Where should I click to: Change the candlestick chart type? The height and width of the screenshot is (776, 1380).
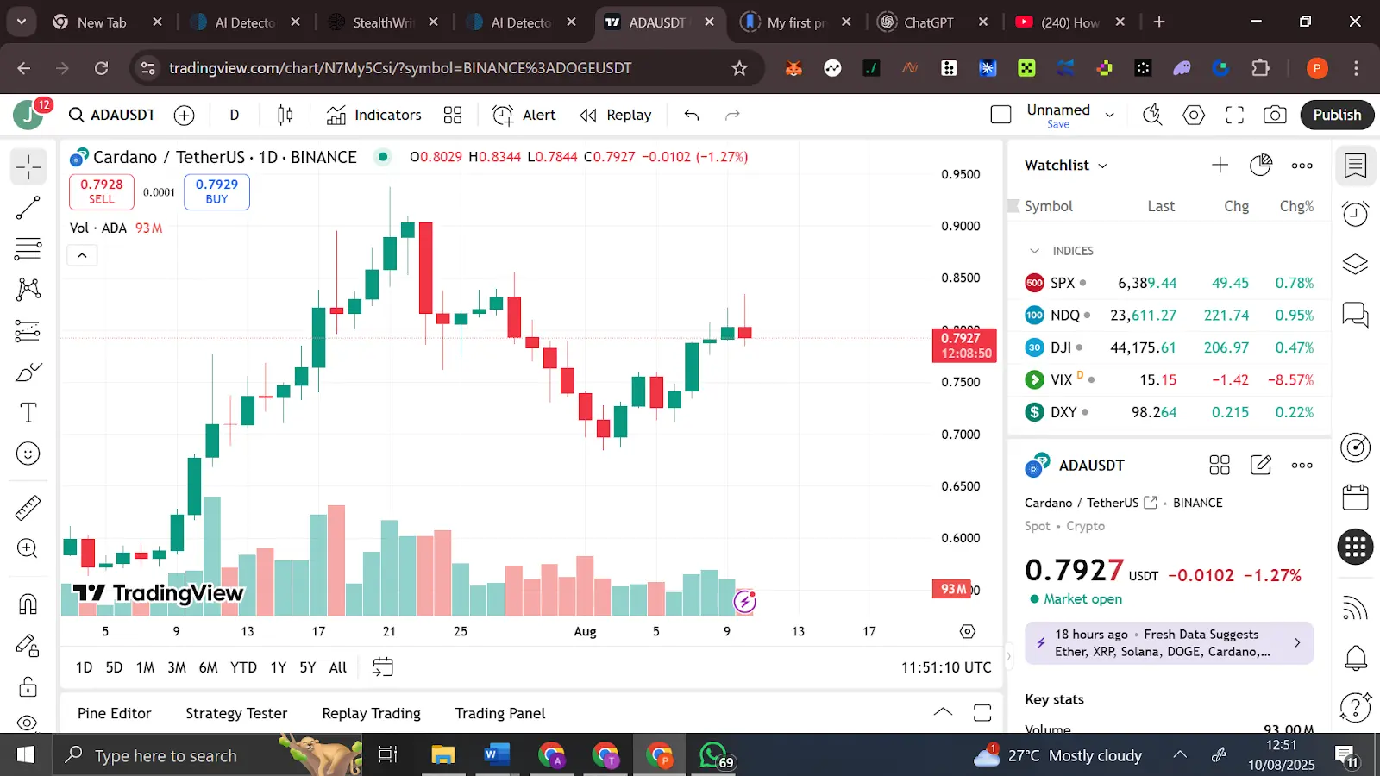(x=285, y=115)
